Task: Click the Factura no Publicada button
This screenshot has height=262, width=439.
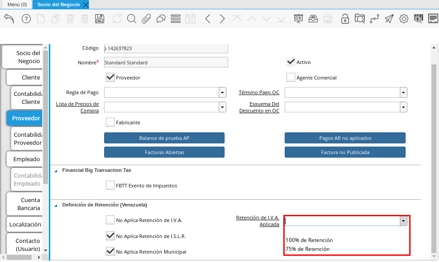Action: 345,152
